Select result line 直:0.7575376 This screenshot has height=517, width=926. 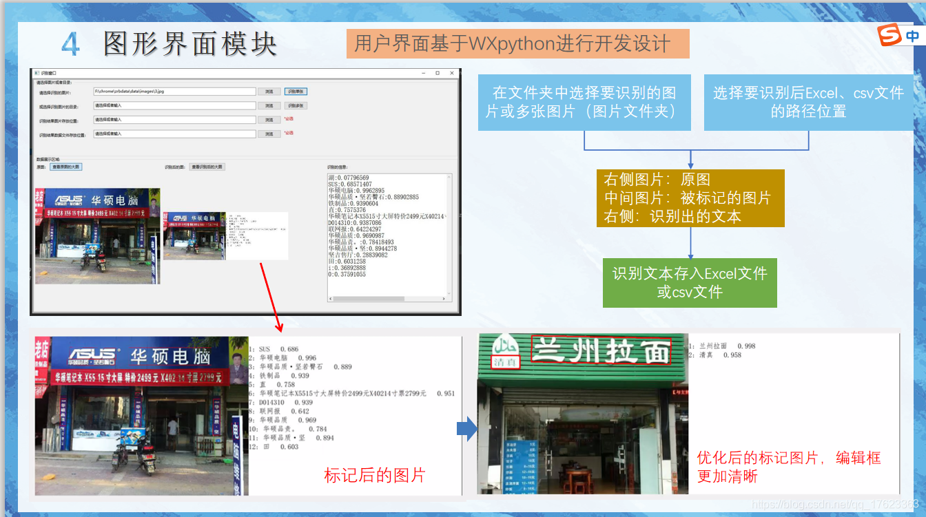click(347, 210)
